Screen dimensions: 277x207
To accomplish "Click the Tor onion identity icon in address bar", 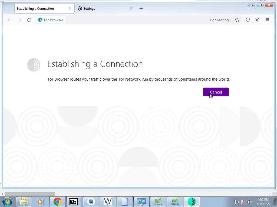I will click(x=40, y=20).
